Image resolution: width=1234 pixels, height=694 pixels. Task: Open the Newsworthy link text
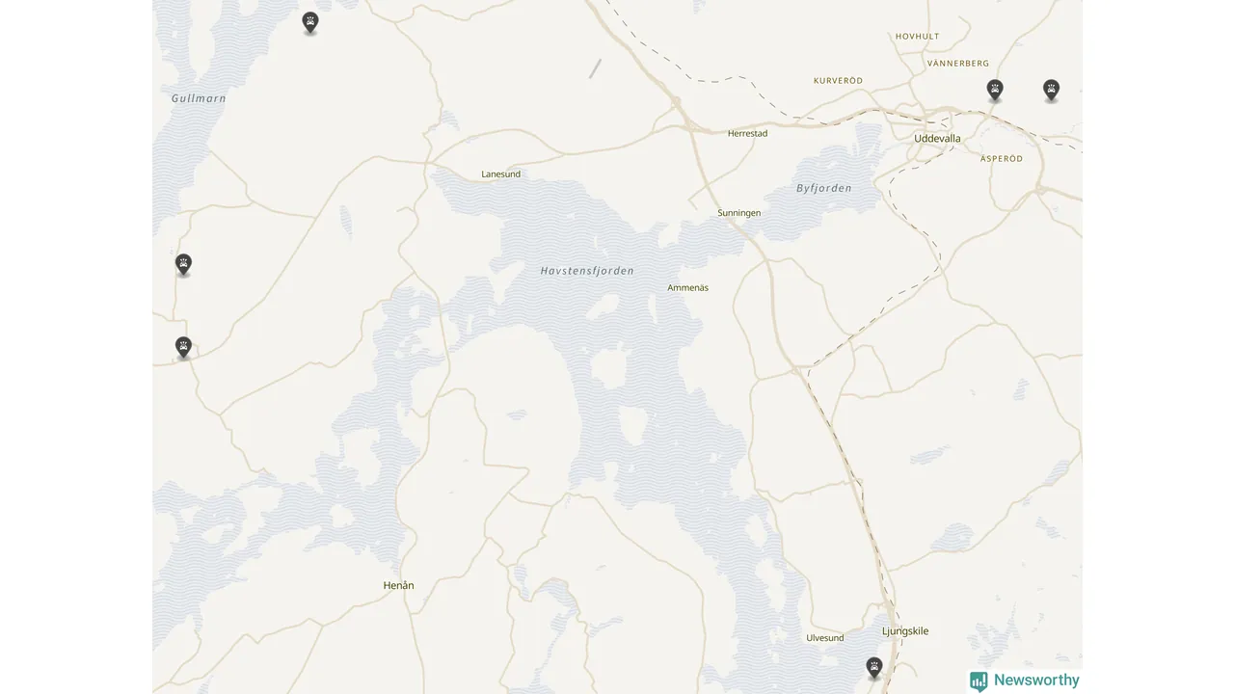coord(1036,681)
